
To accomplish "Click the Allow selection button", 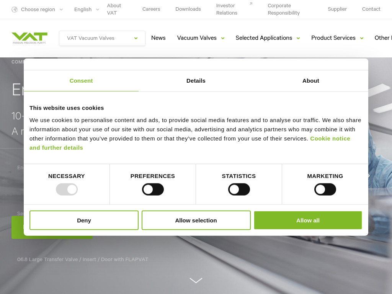I will click(196, 220).
